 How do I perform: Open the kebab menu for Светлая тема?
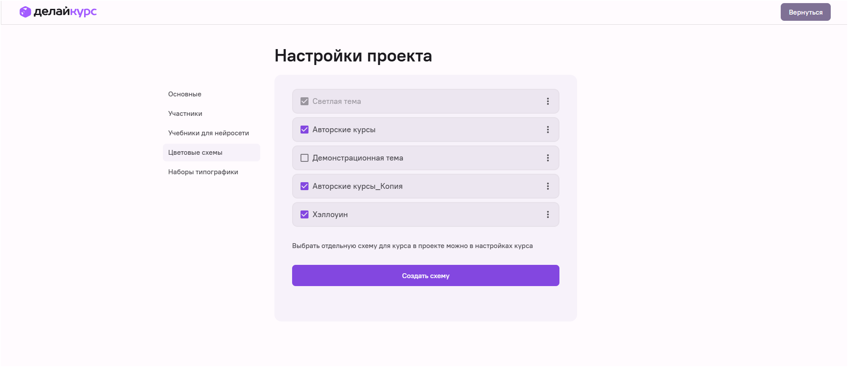click(548, 101)
